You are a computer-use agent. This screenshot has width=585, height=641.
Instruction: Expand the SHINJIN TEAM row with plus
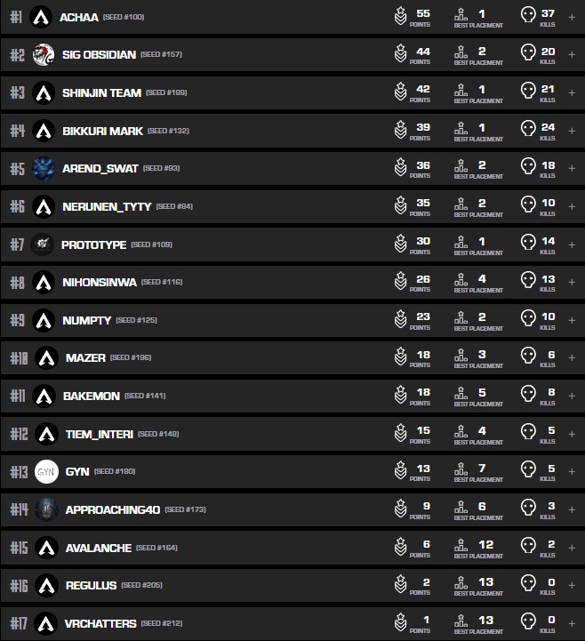pyautogui.click(x=572, y=92)
